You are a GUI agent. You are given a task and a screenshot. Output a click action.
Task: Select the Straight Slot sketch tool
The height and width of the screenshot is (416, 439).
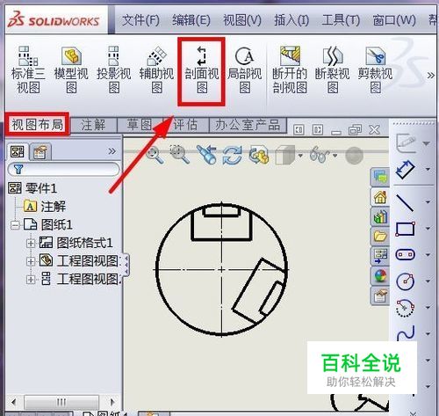(x=406, y=254)
